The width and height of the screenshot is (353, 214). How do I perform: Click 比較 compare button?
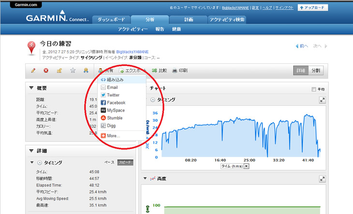(x=160, y=71)
